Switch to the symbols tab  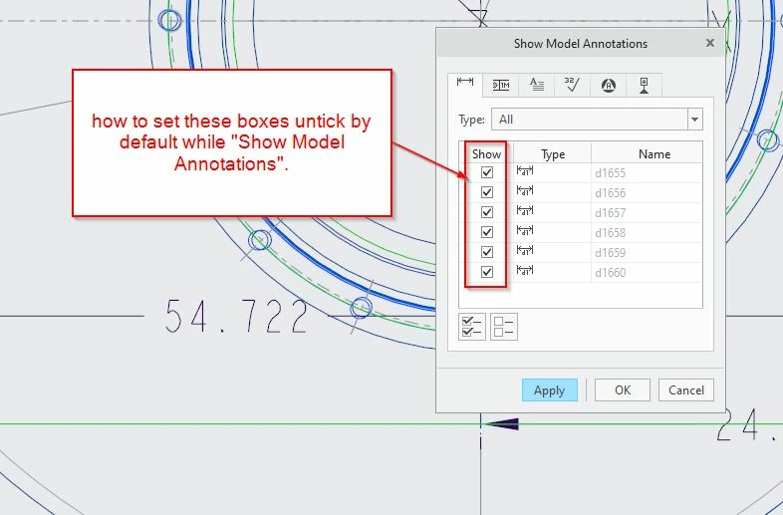coord(609,85)
